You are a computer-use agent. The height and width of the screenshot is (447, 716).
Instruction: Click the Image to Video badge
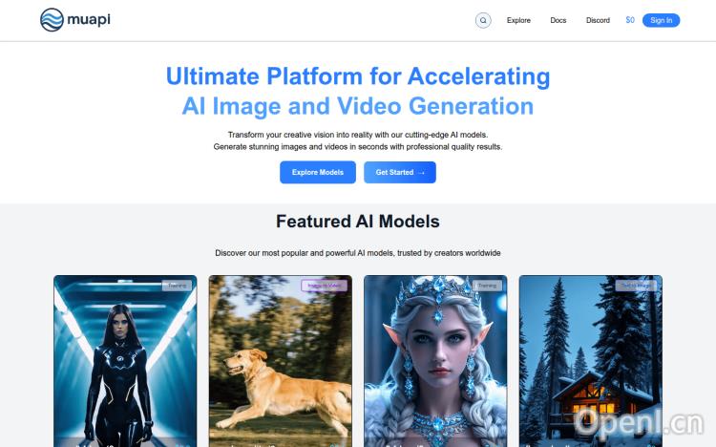click(325, 286)
